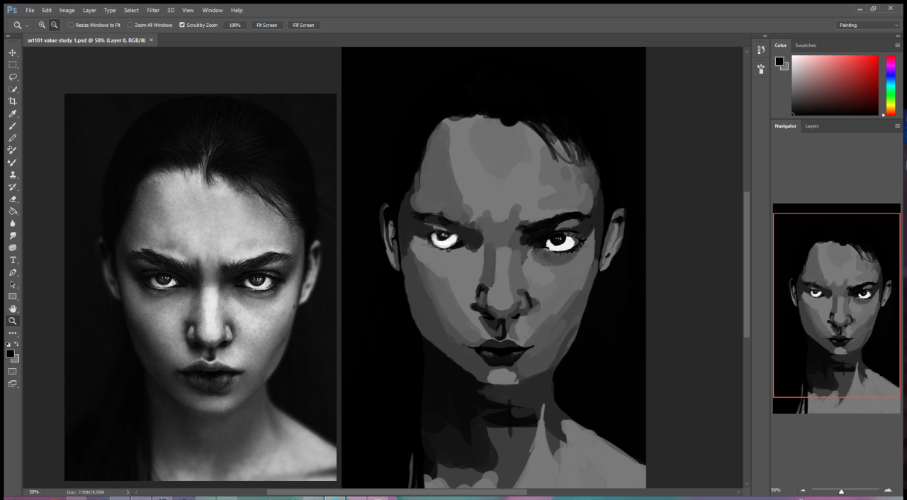Image resolution: width=907 pixels, height=500 pixels.
Task: Open the Filter menu
Action: tap(153, 10)
